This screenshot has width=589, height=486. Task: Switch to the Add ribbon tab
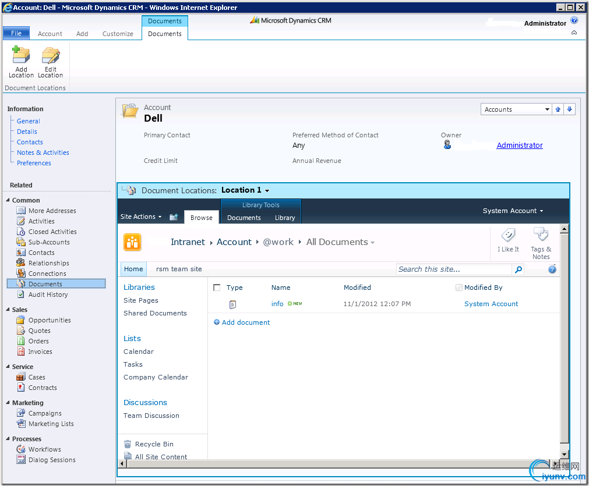tap(82, 34)
